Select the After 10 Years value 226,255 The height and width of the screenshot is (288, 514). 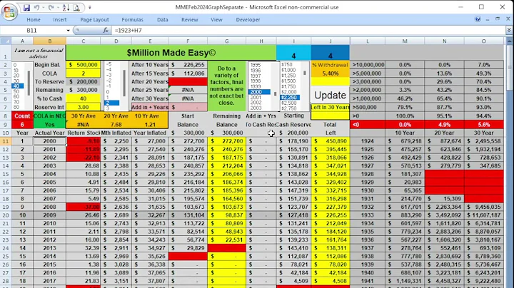click(x=188, y=65)
